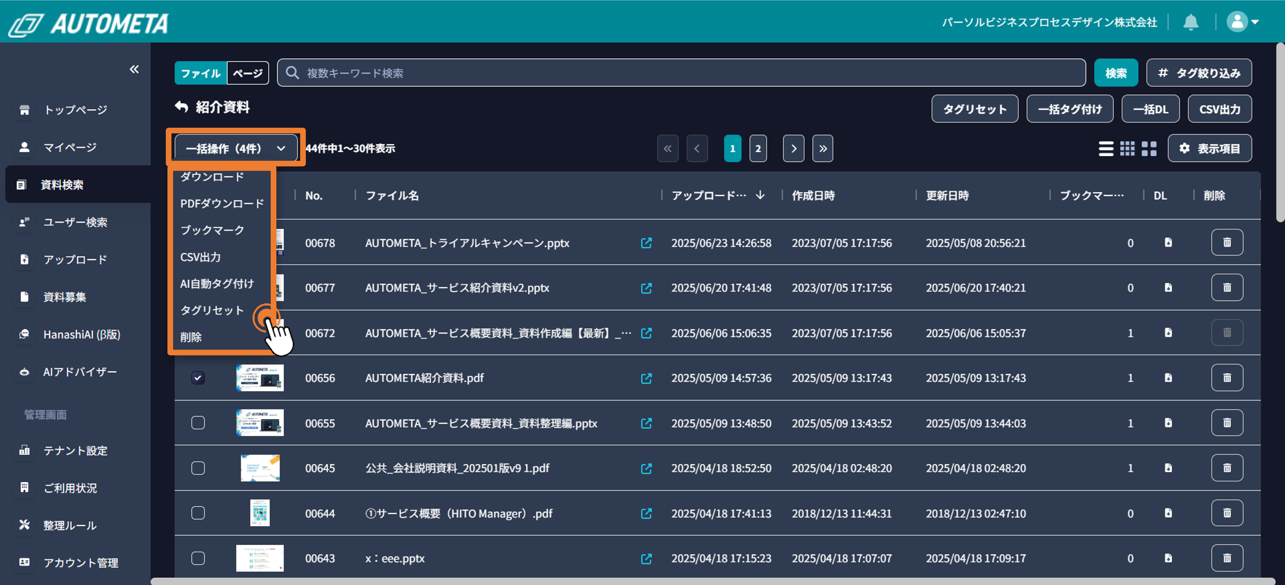Open external link for AUTOMETA_サービス紹介資料v2.pptx
Viewport: 1285px width, 585px height.
(646, 288)
